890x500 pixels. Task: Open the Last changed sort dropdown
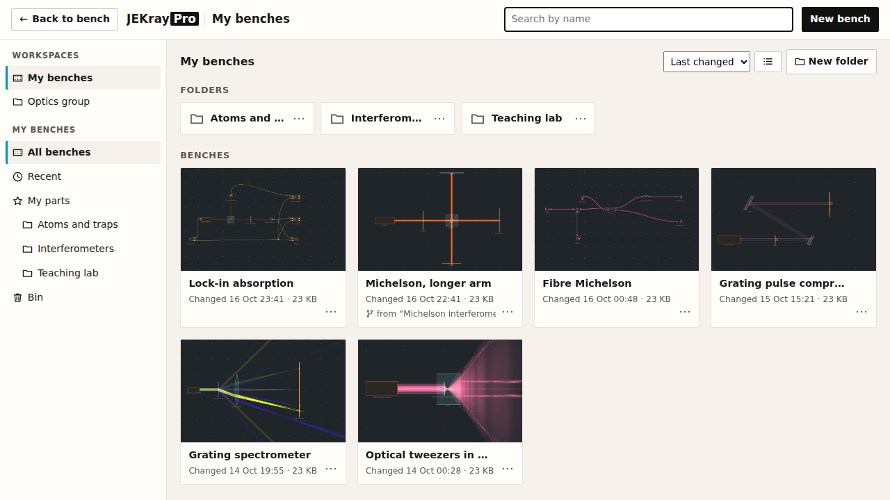point(706,62)
